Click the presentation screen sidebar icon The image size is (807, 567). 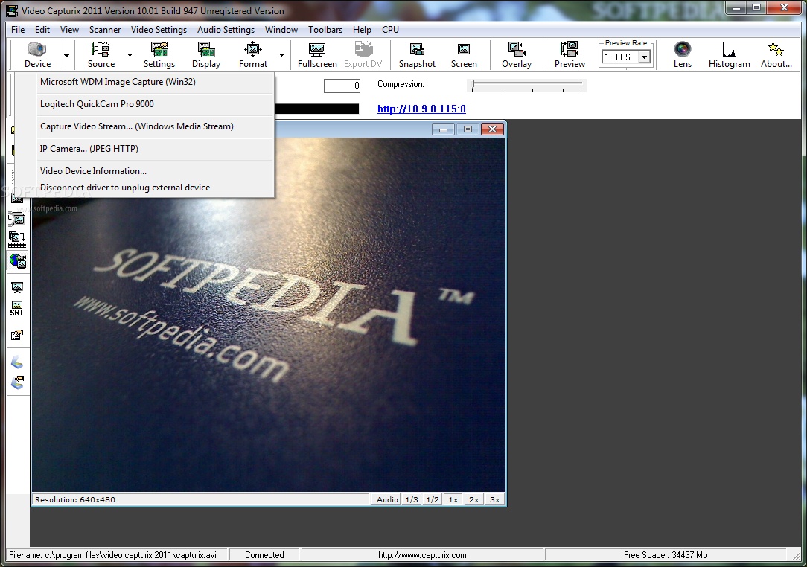(17, 288)
